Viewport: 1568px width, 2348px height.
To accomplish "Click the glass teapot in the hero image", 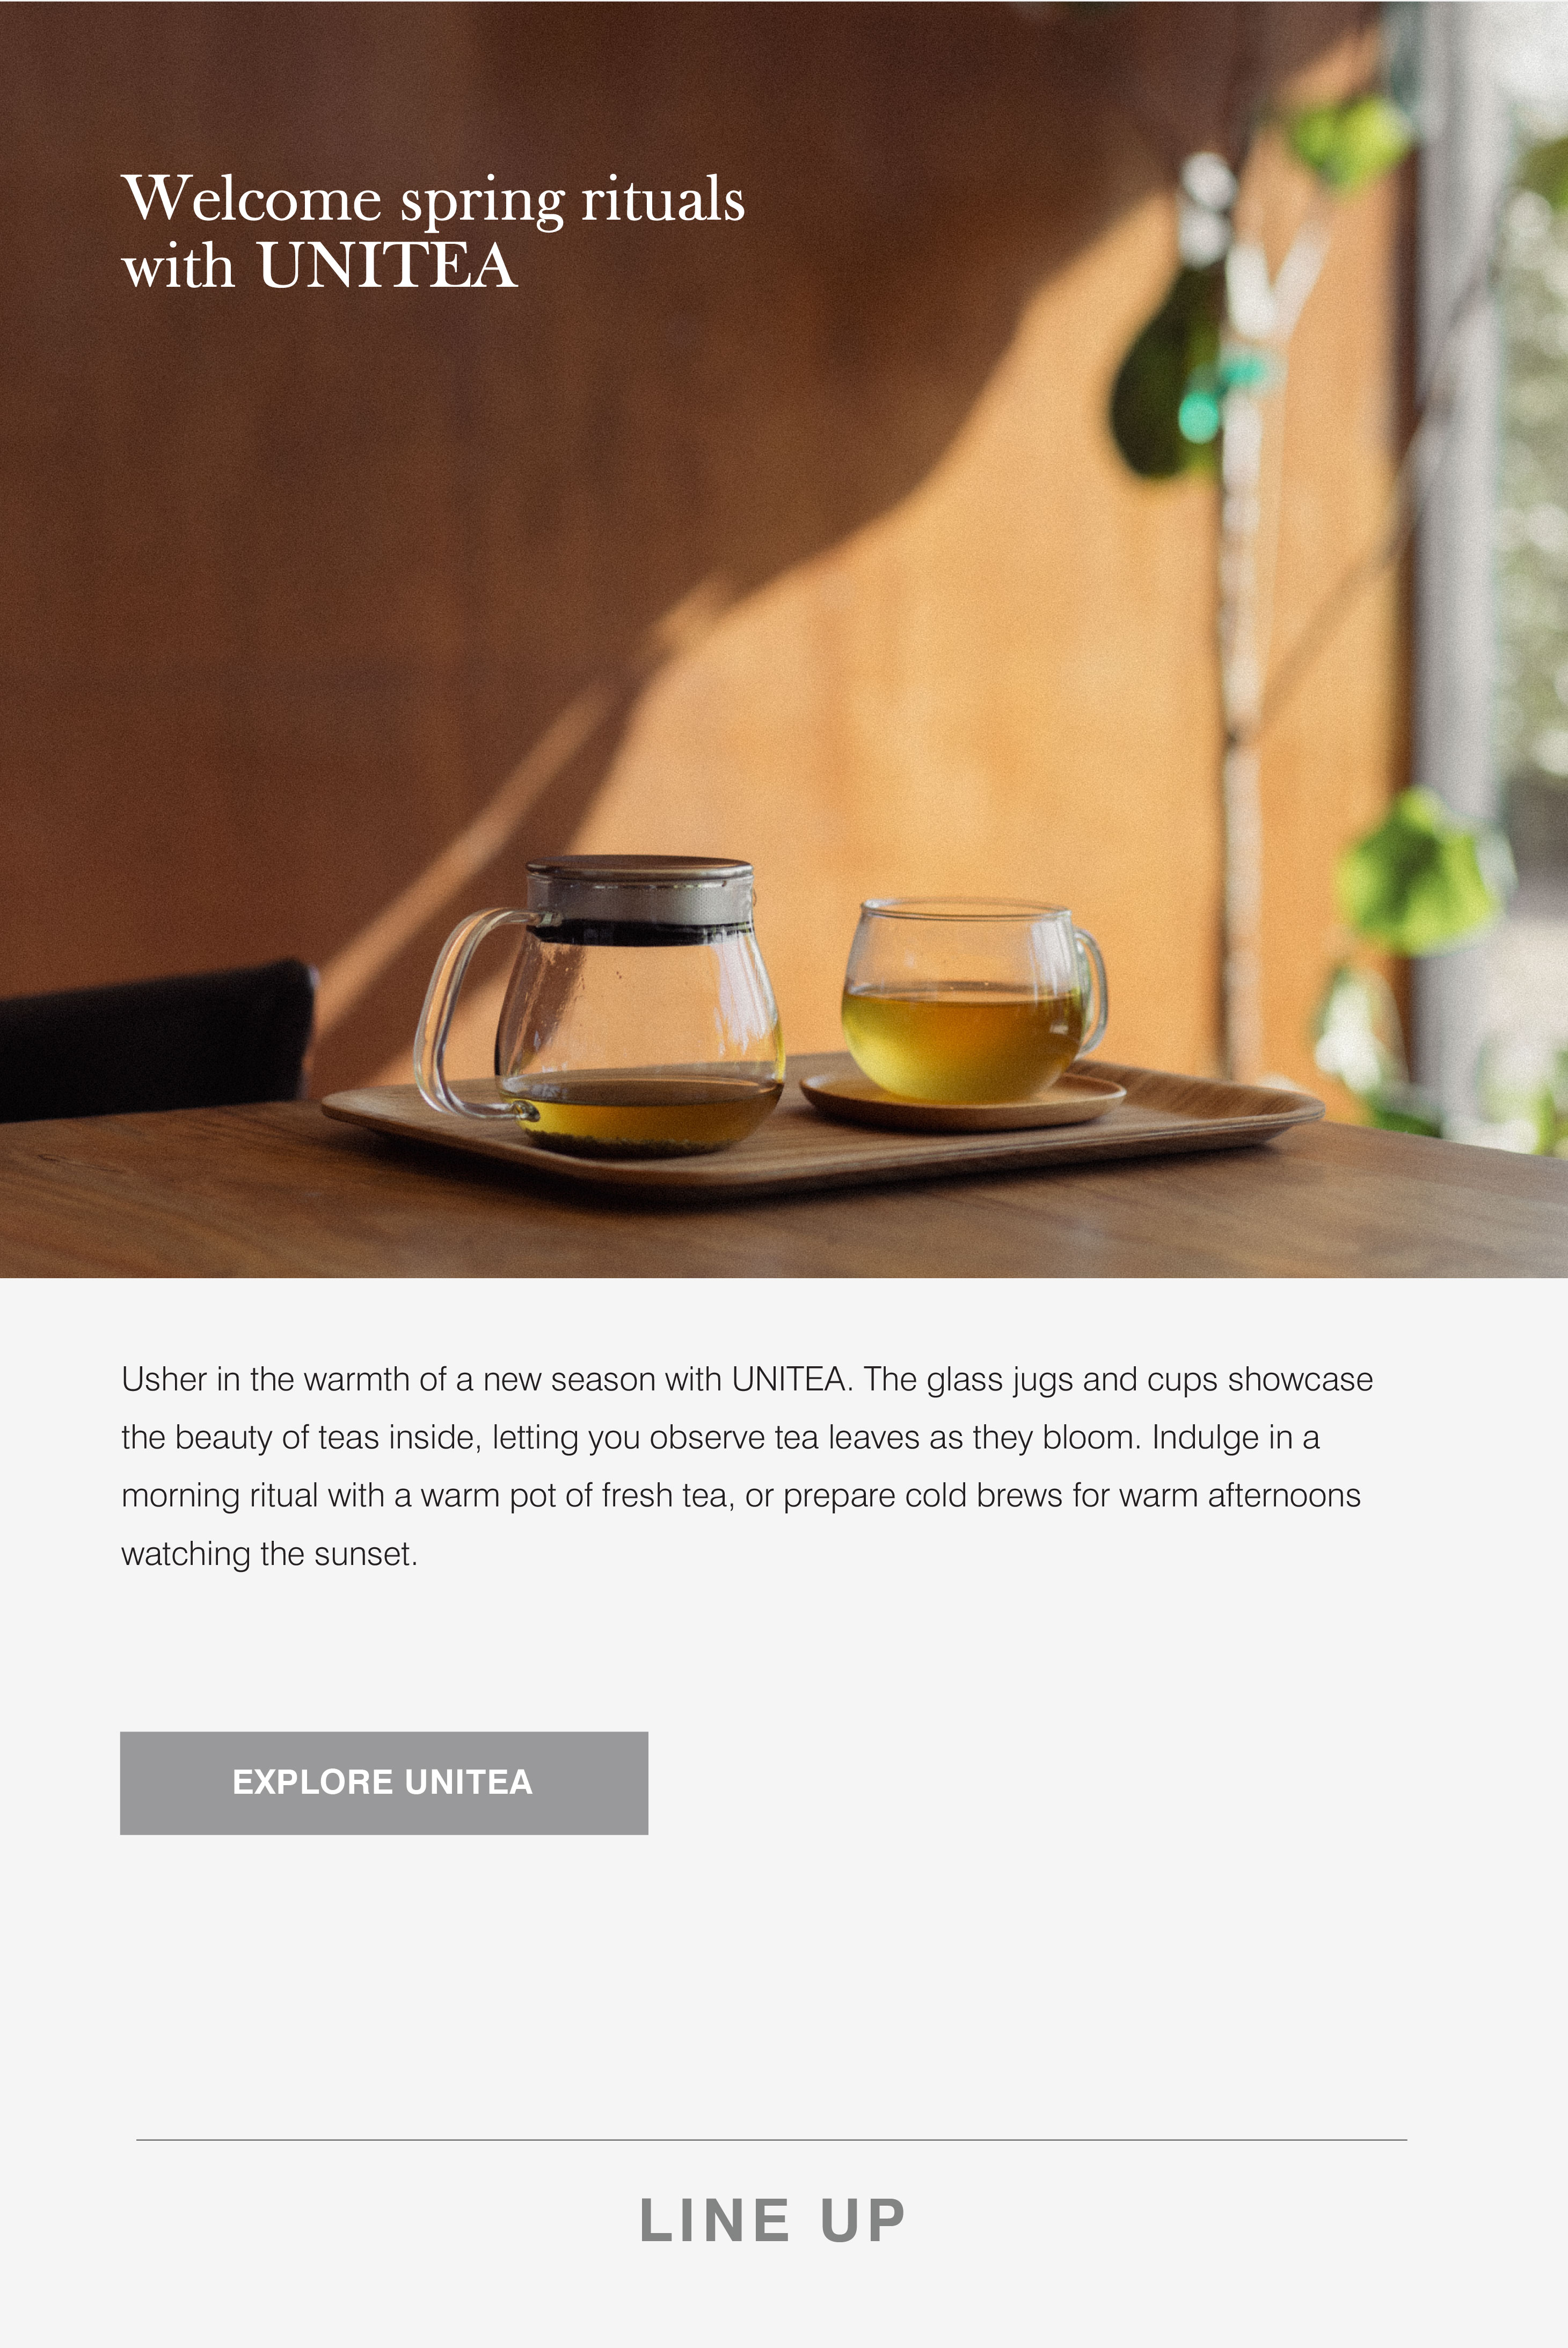I will click(600, 1005).
